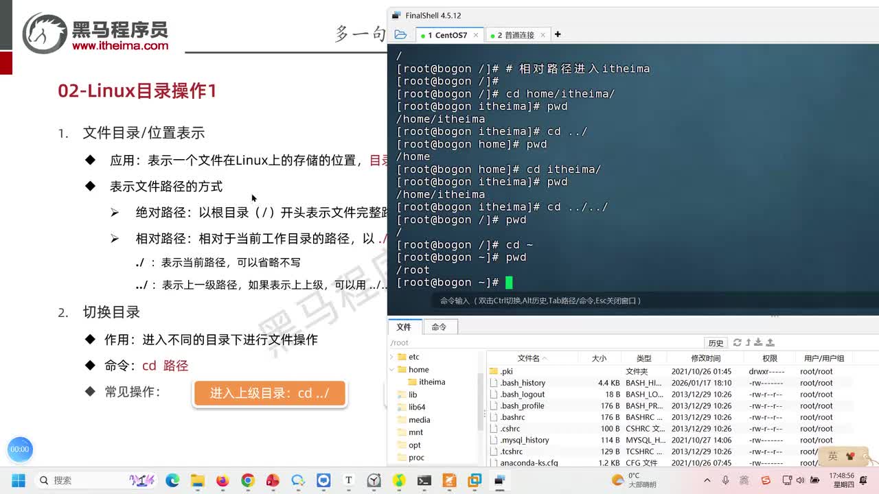The height and width of the screenshot is (494, 879).
Task: Sort by 修改时间 column header
Action: 706,358
